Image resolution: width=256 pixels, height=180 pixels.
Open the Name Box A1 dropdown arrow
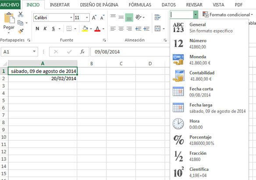34,52
